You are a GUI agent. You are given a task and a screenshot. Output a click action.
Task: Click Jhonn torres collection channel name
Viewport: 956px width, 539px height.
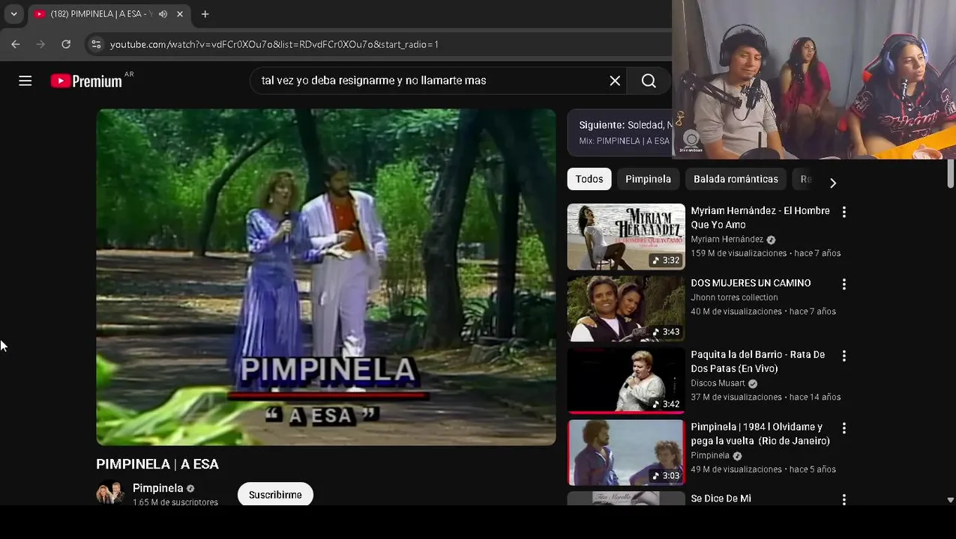(734, 297)
